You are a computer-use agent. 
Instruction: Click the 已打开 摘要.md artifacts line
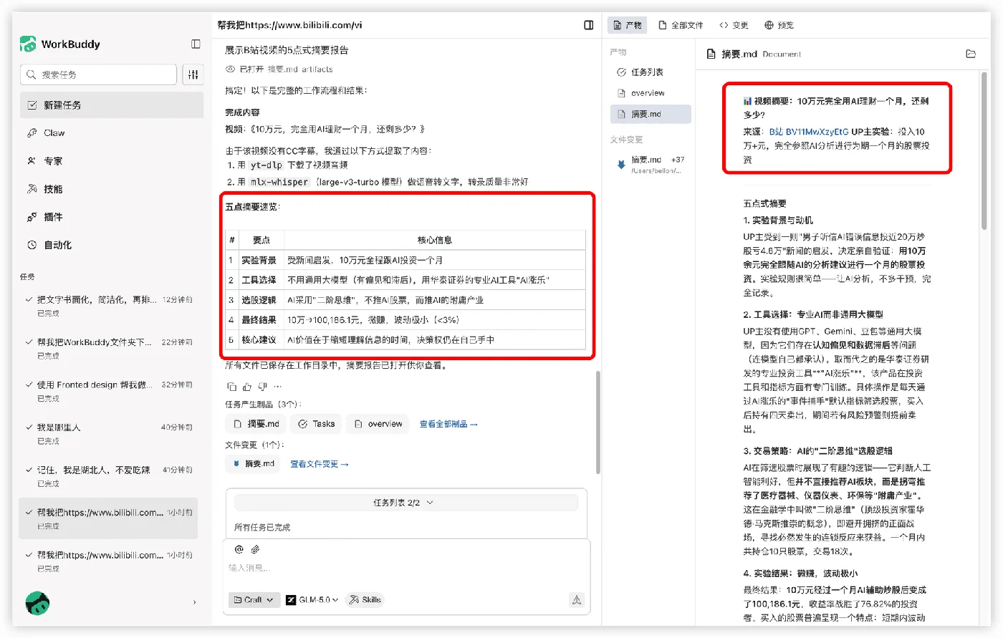(279, 69)
